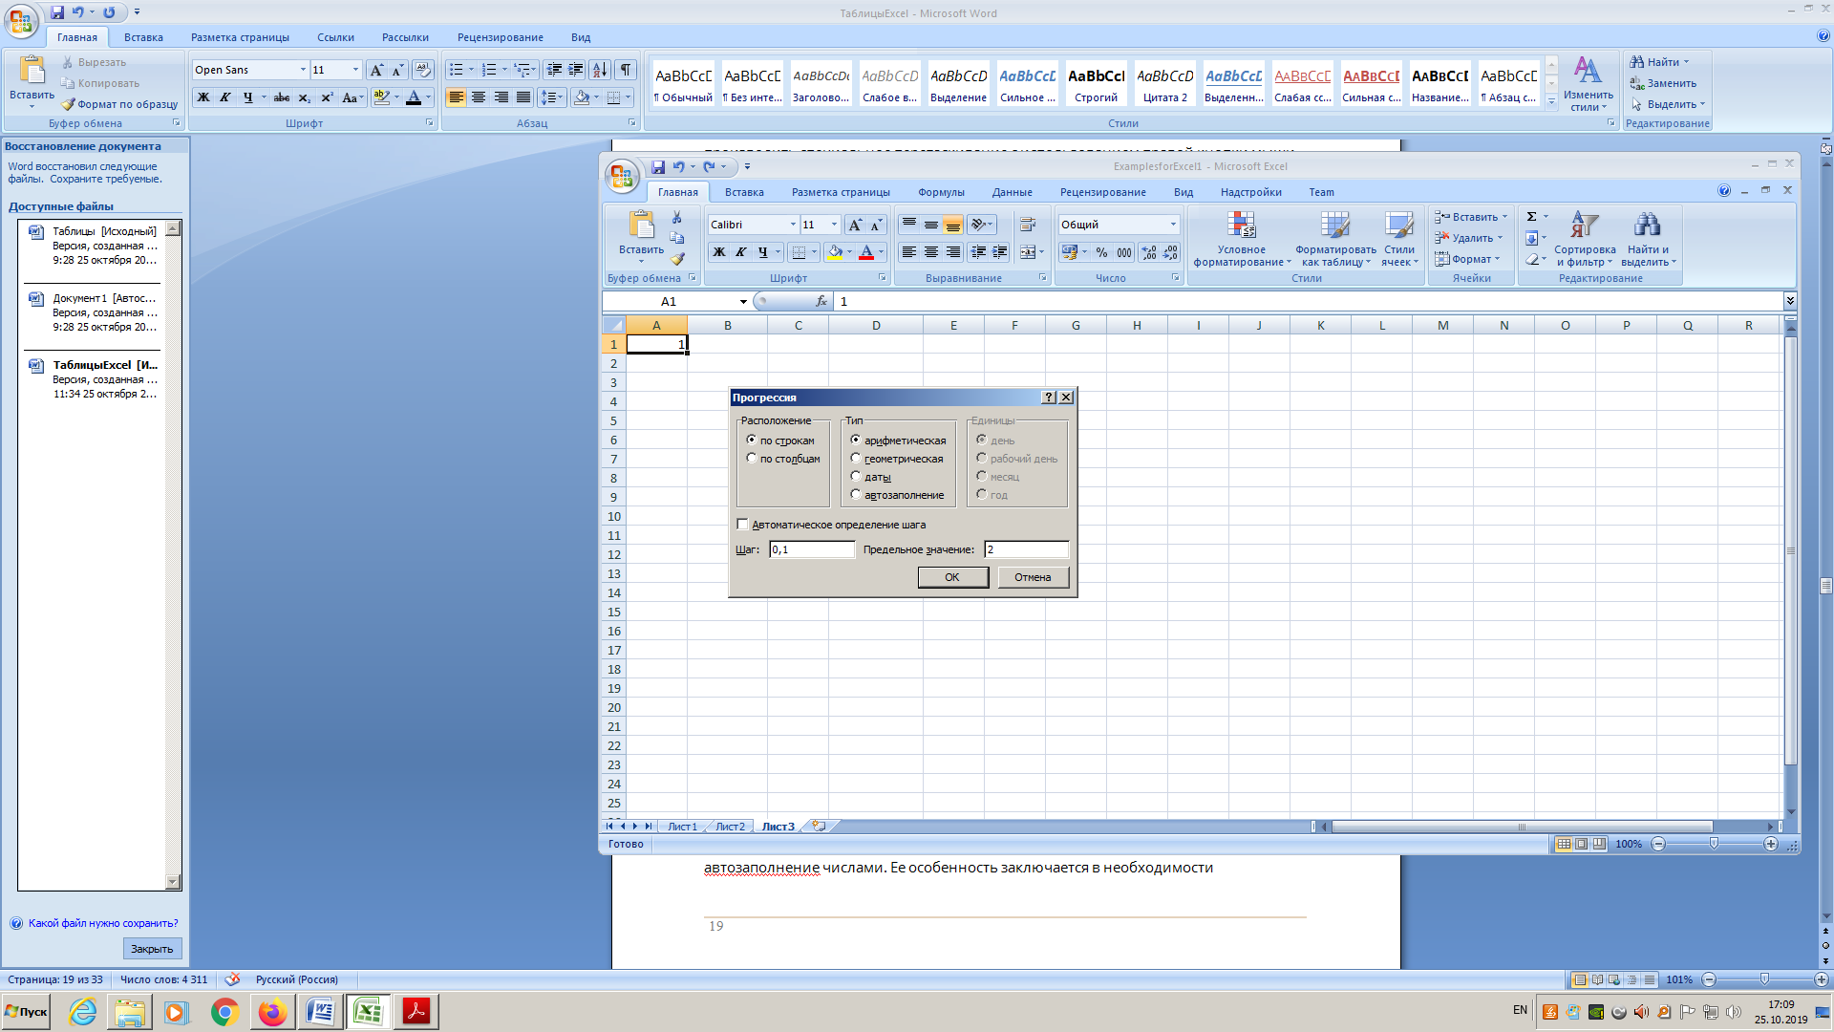The height and width of the screenshot is (1032, 1834).
Task: Confirm progression dialog with OK
Action: 952,577
